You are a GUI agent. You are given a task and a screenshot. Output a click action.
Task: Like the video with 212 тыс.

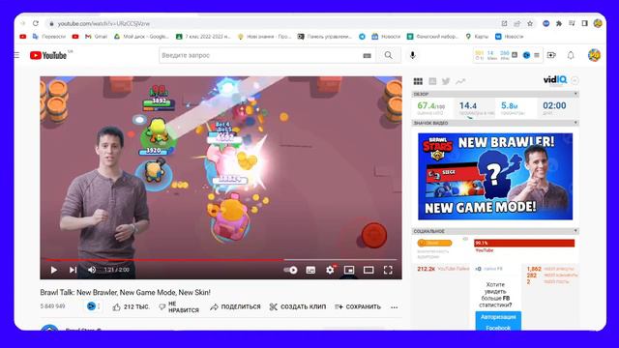[131, 307]
